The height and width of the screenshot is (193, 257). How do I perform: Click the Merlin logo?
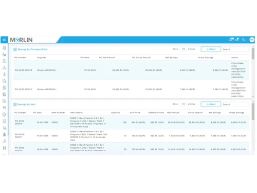(21, 40)
